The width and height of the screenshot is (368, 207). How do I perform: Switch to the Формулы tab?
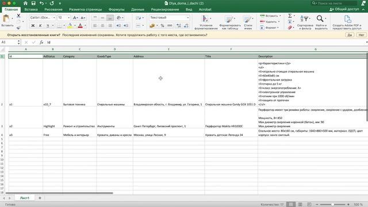pos(116,10)
